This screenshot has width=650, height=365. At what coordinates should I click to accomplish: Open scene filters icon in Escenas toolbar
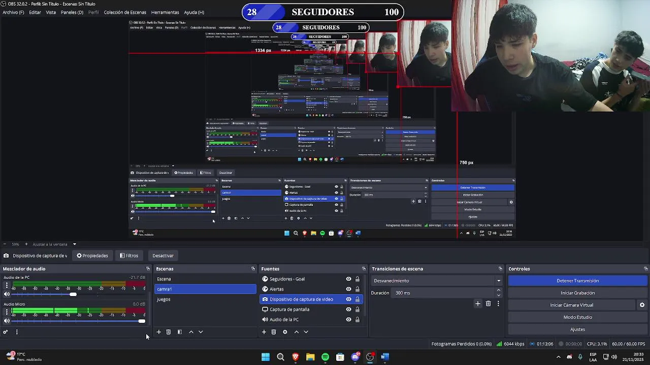pyautogui.click(x=179, y=332)
